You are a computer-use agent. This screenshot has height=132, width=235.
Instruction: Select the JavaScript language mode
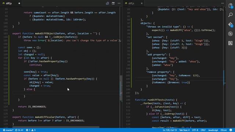click(213, 130)
